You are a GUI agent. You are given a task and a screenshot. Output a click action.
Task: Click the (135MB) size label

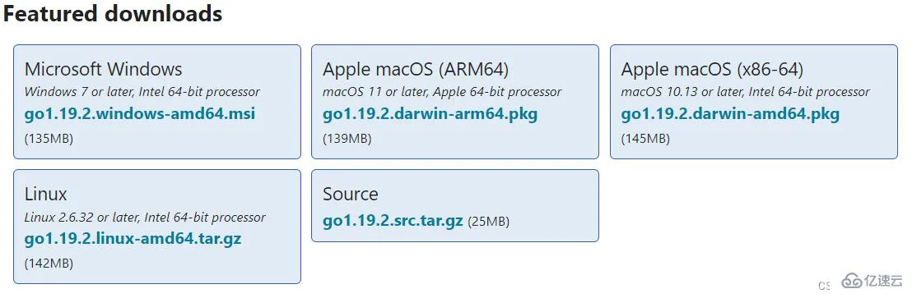(49, 139)
